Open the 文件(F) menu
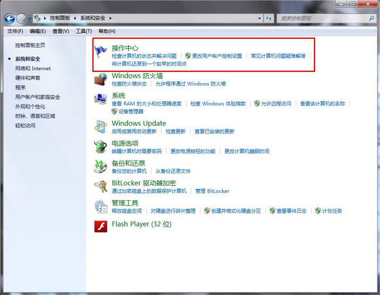This screenshot has height=295, width=380. 15,31
